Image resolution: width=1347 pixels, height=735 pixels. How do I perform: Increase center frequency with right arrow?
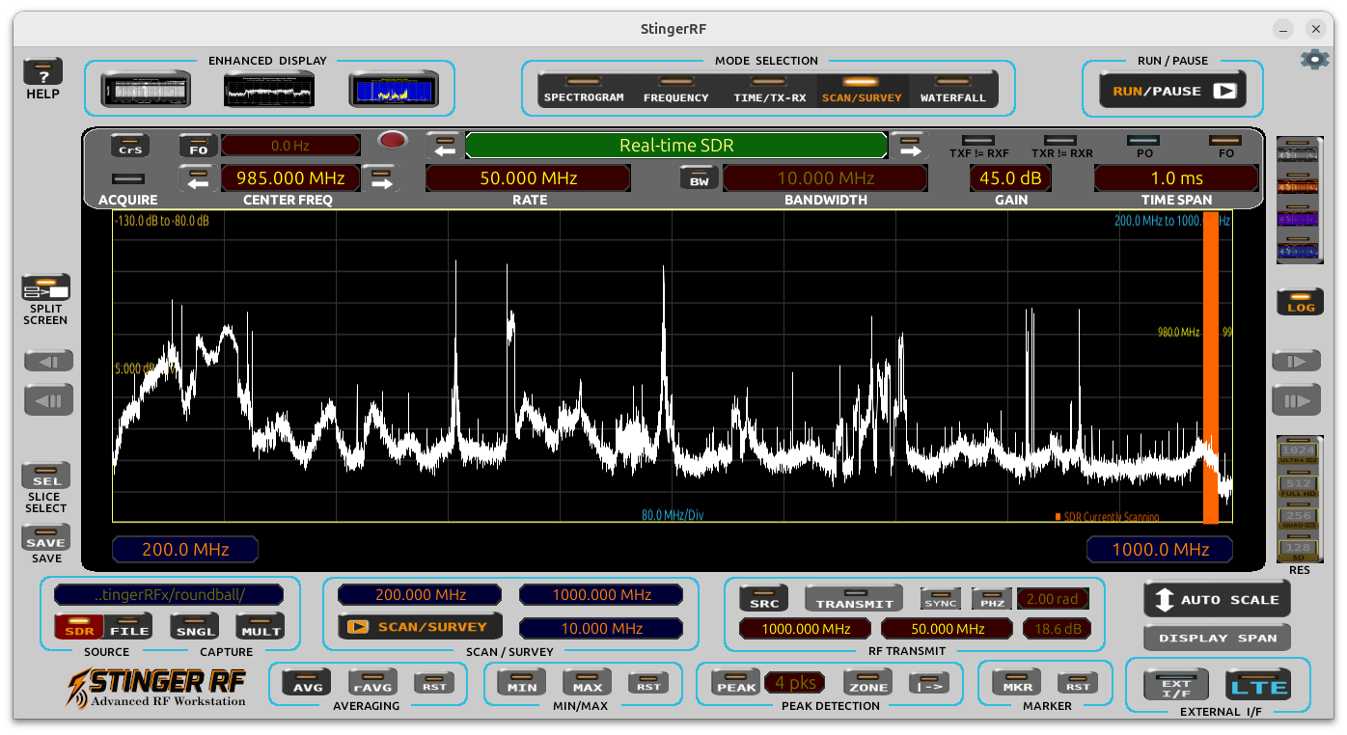pos(382,178)
